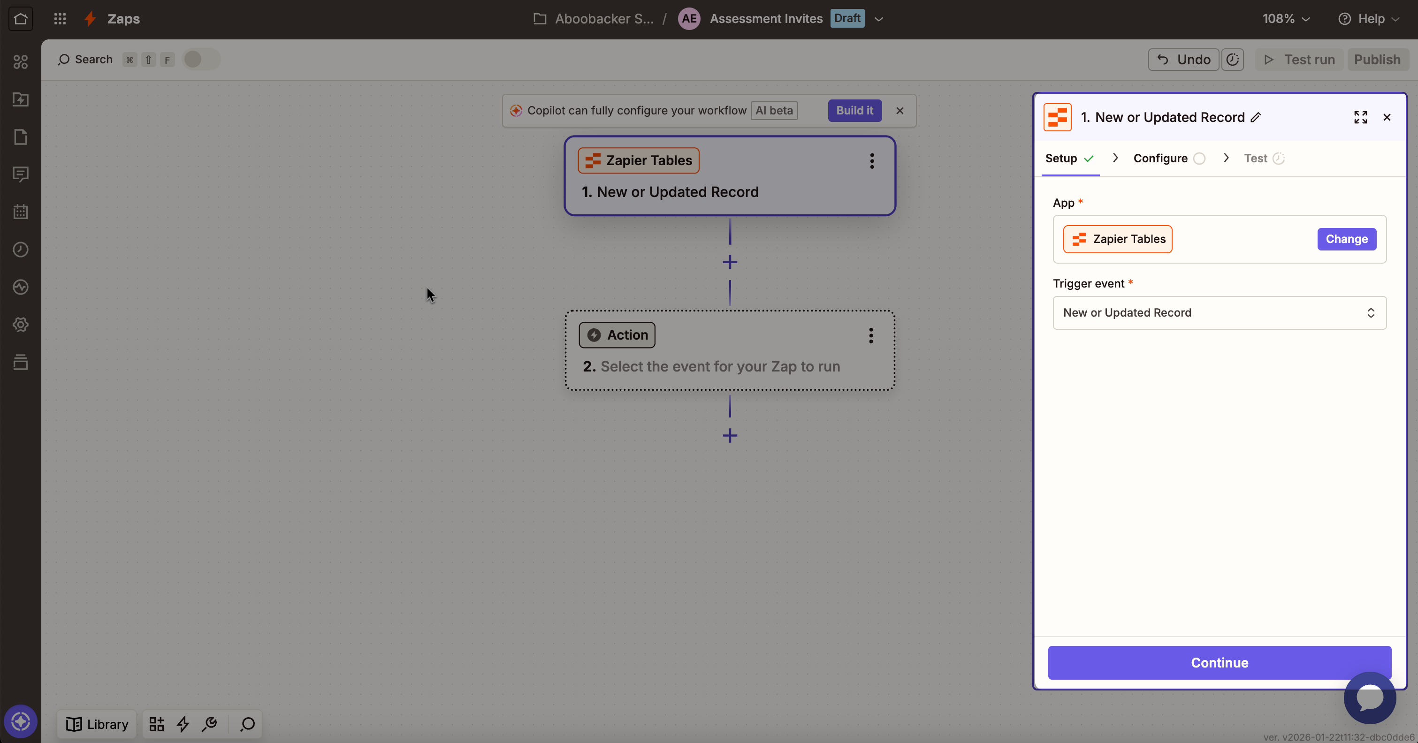
Task: Open Zap history clock icon in sidebar
Action: click(x=20, y=250)
